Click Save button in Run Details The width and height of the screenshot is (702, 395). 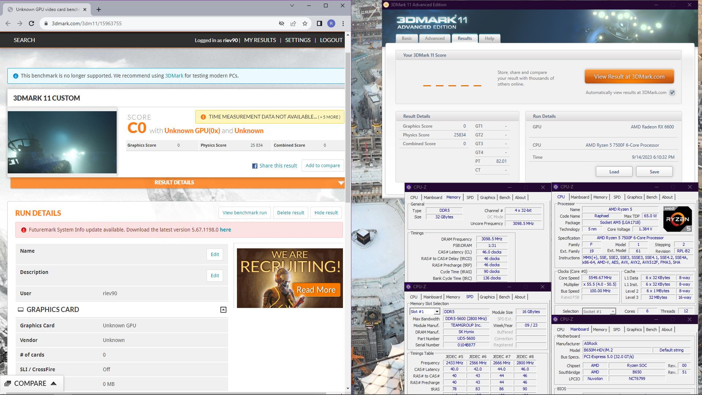654,172
